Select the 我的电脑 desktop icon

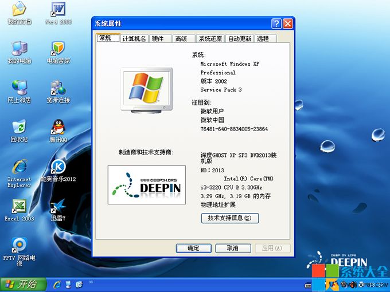[19, 52]
